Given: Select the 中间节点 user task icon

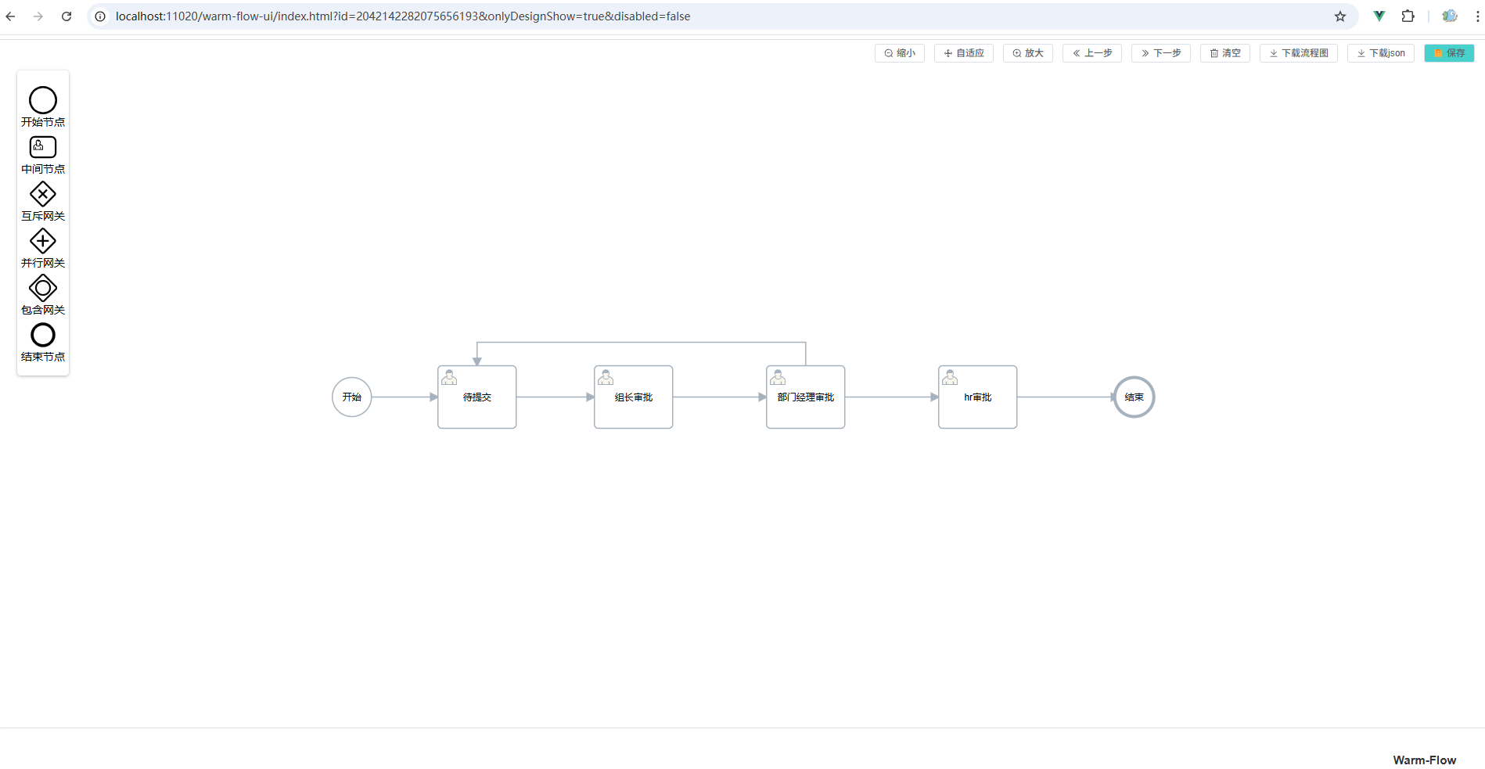Looking at the screenshot, I should [x=43, y=147].
